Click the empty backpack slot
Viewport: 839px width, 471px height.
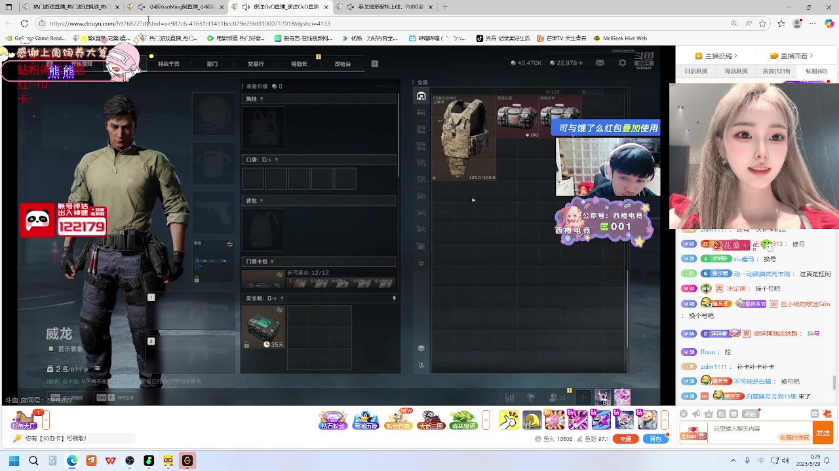[263, 229]
